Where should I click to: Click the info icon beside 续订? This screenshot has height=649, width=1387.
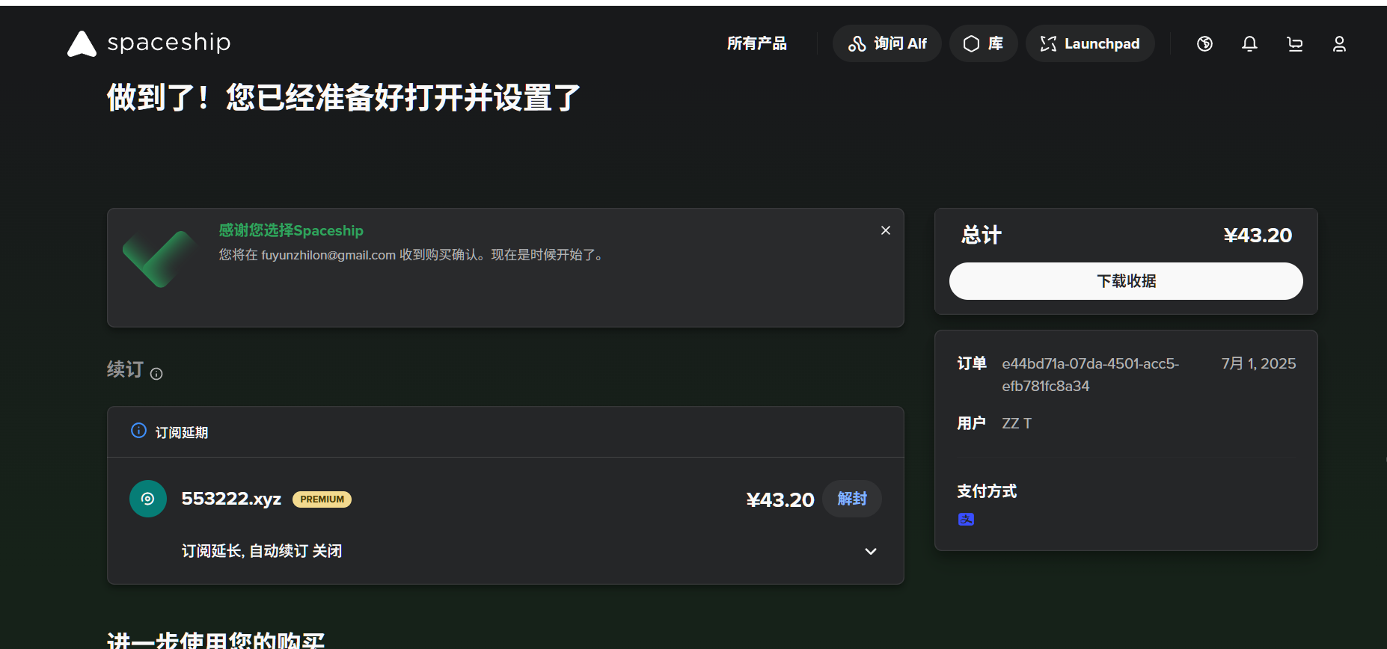click(156, 374)
